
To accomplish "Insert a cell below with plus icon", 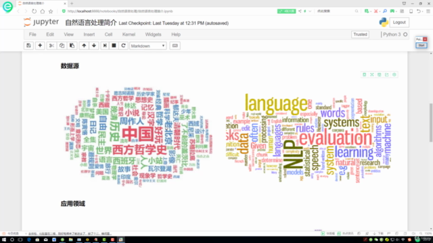I will 40,46.
